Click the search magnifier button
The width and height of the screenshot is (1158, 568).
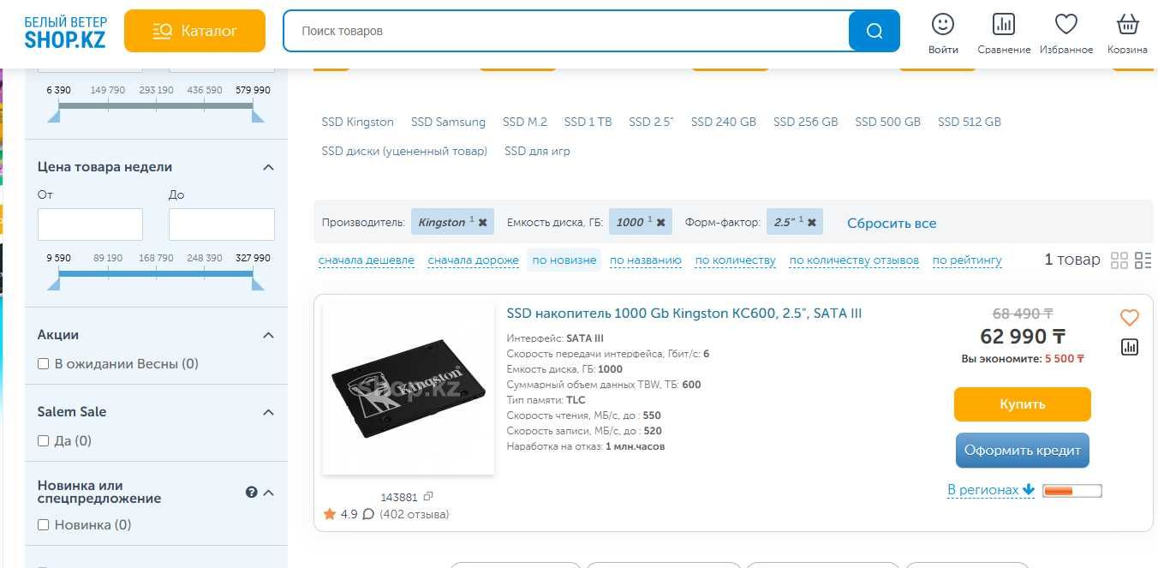click(x=874, y=31)
